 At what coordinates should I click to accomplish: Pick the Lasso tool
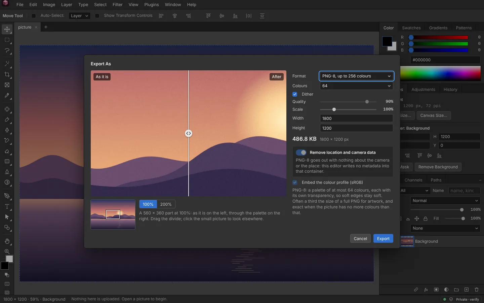7,50
